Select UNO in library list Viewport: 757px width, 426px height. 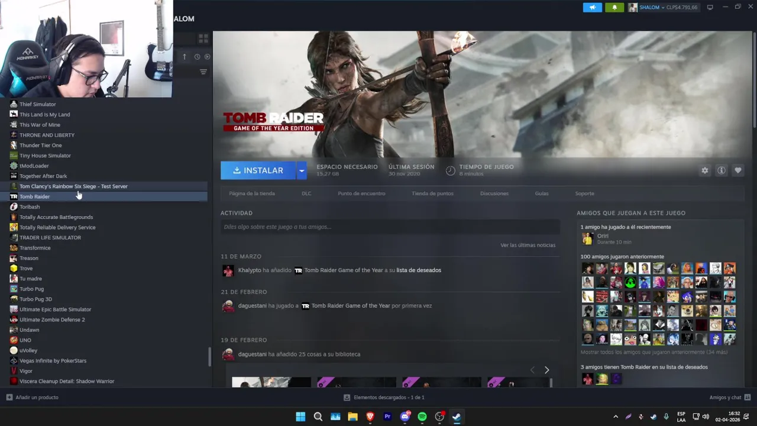tap(103, 340)
